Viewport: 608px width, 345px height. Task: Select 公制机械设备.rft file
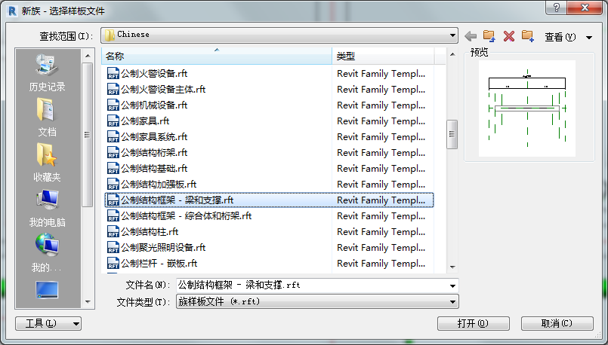click(269, 105)
